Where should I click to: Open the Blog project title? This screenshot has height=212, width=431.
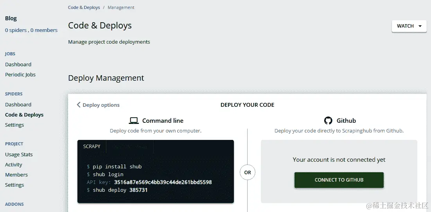[11, 18]
